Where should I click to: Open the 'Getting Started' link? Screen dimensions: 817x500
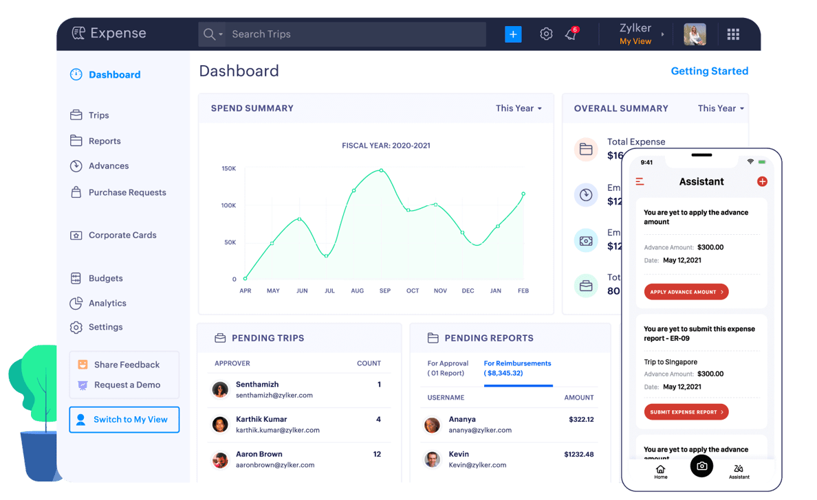coord(709,71)
